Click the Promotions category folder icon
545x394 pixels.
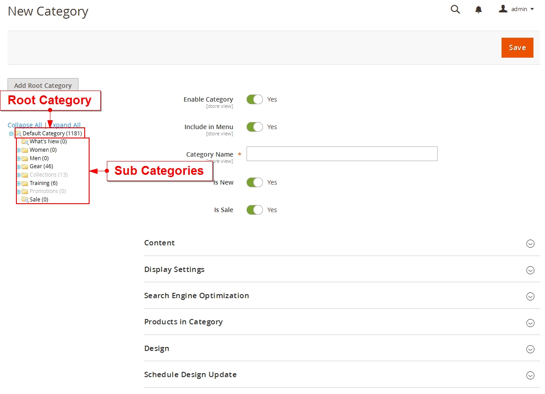tap(25, 191)
